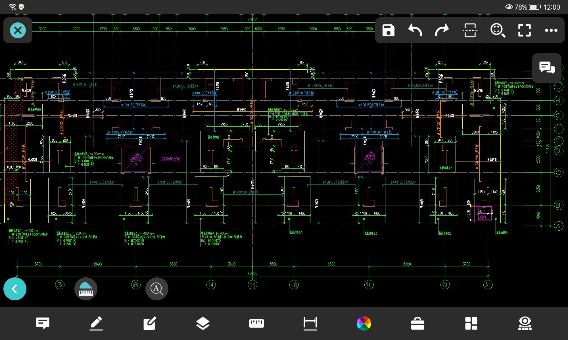Open the toolbox briefcase

click(417, 323)
